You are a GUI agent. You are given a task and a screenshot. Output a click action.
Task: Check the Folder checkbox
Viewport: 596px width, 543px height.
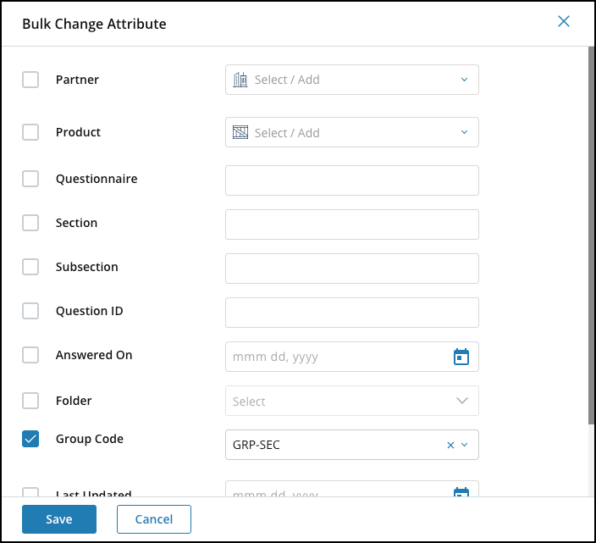pyautogui.click(x=30, y=401)
